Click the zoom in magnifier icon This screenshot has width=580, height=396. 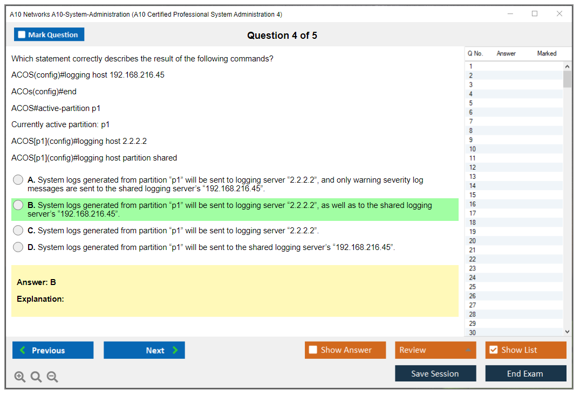point(20,377)
